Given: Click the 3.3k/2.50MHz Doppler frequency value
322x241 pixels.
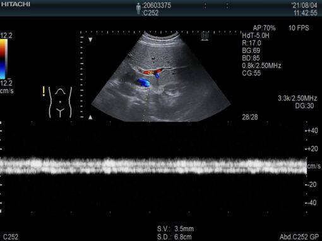Looking at the screenshot, I should tap(297, 98).
